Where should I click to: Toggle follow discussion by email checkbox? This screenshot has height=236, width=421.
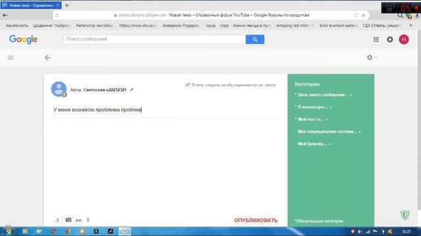point(187,85)
